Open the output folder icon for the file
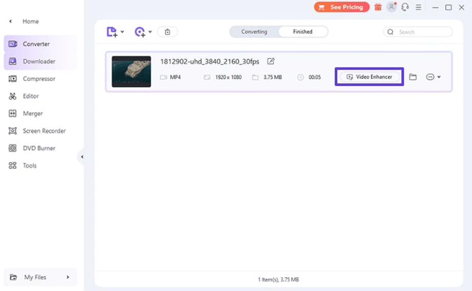472x291 pixels. 413,77
